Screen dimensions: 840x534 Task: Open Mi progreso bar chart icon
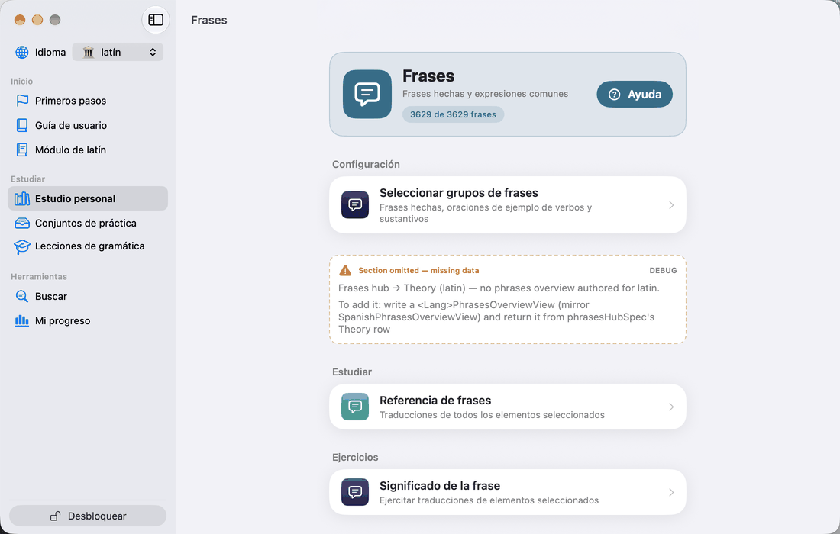[22, 320]
